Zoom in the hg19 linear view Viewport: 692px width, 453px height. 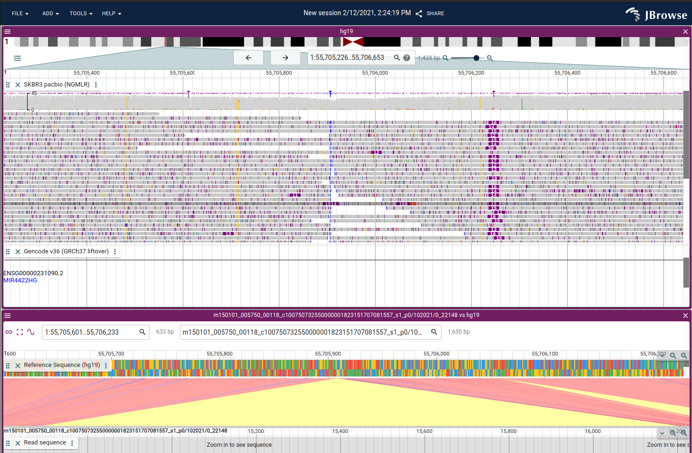(490, 58)
